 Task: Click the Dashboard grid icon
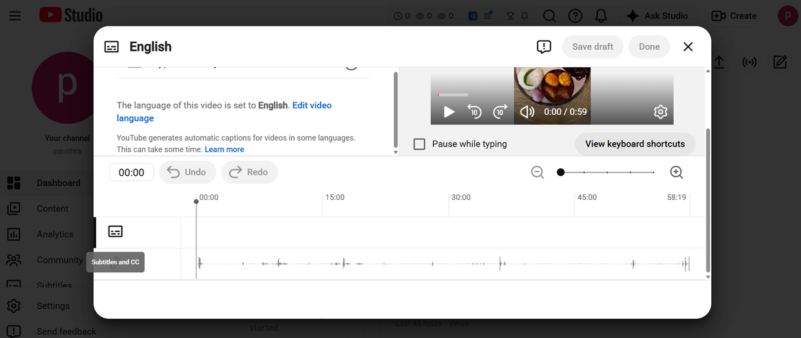pos(14,183)
